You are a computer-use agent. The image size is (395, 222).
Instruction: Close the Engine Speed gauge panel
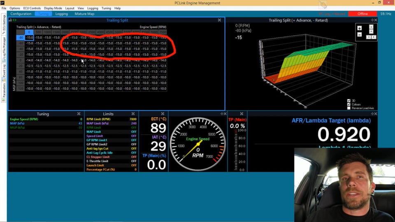(x=225, y=114)
